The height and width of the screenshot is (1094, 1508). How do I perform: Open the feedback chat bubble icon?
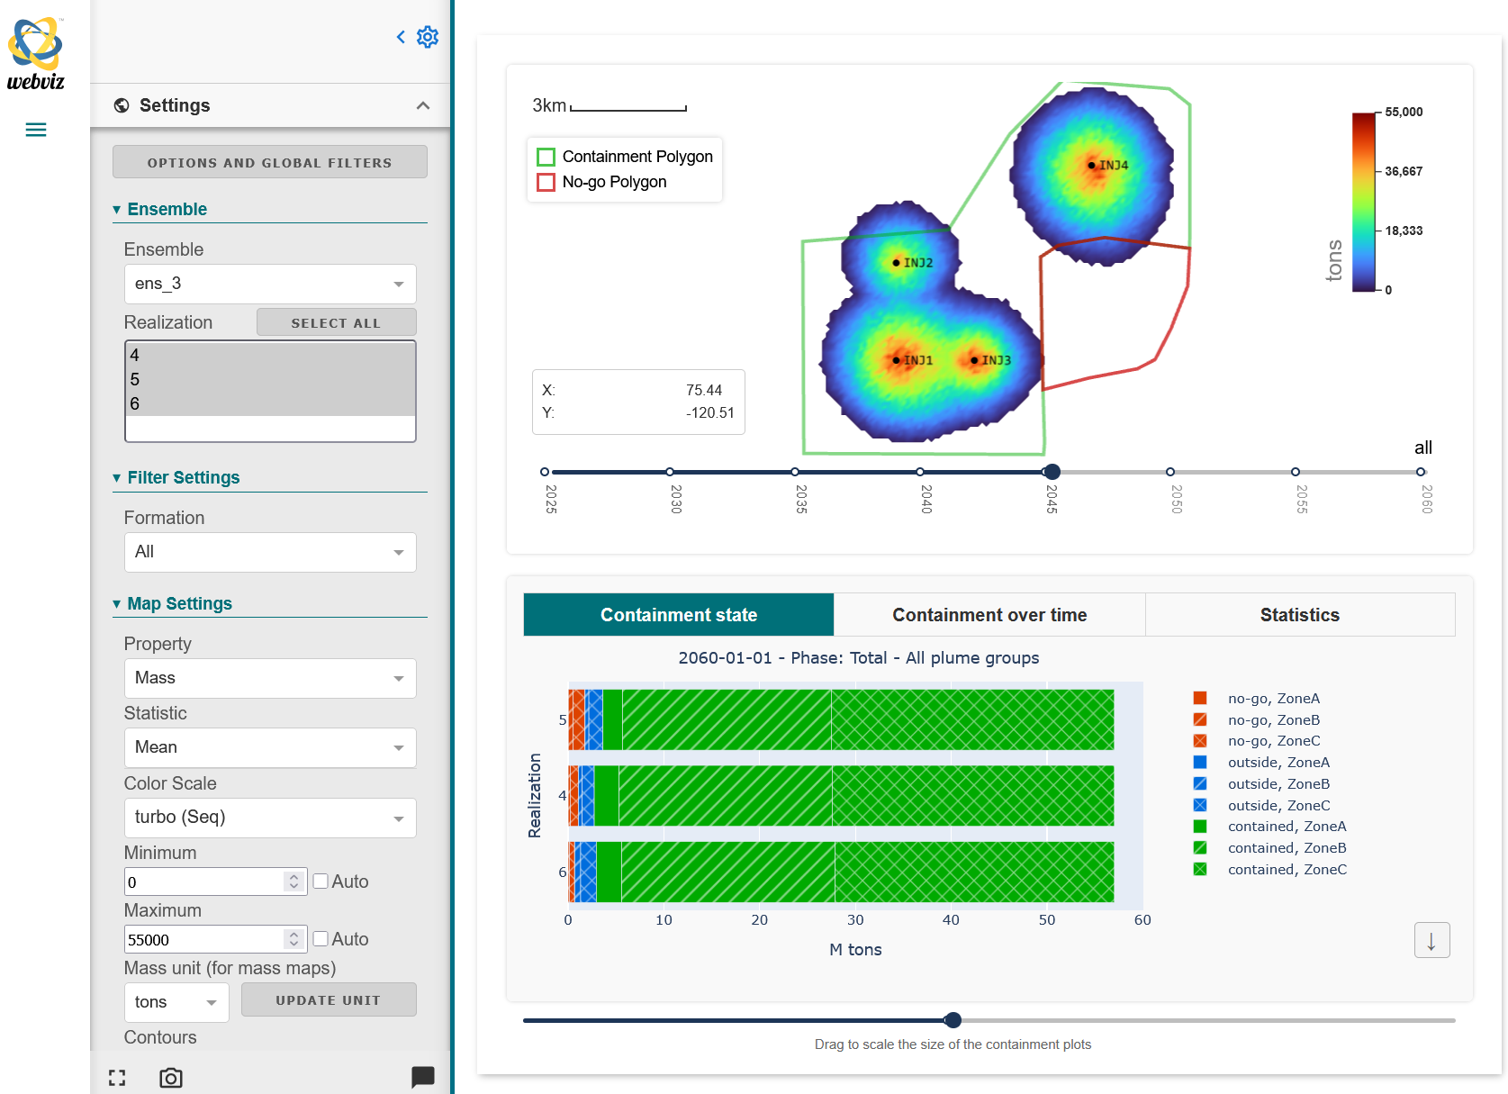(x=422, y=1077)
